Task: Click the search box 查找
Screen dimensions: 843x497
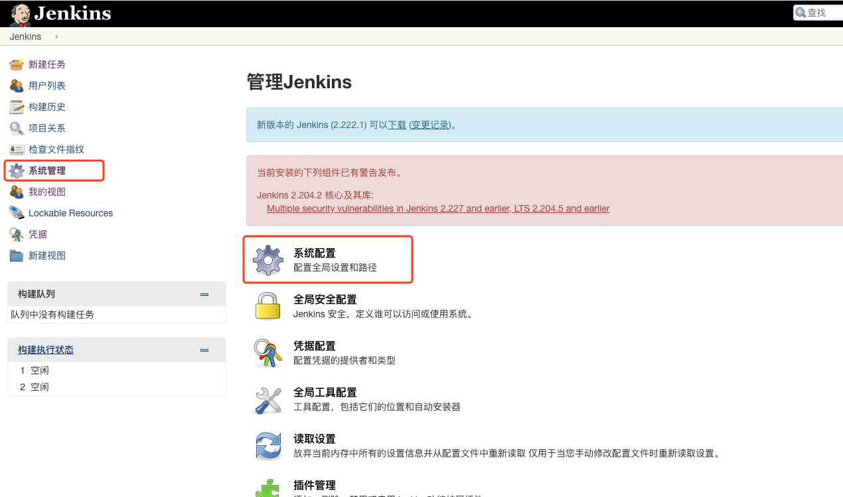Action: click(818, 13)
